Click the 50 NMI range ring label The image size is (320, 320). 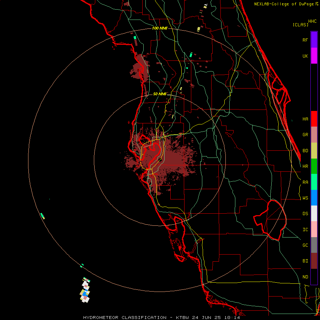tap(160, 94)
